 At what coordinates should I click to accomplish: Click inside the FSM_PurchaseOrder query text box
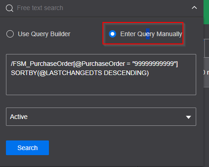tap(101, 75)
